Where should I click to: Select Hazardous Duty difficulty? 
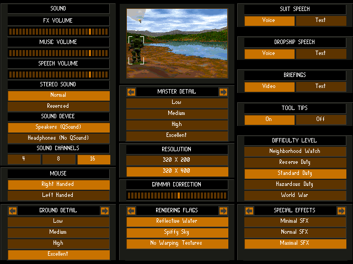296,185
